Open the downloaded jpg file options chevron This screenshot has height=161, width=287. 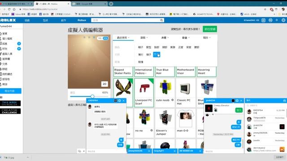28,157
